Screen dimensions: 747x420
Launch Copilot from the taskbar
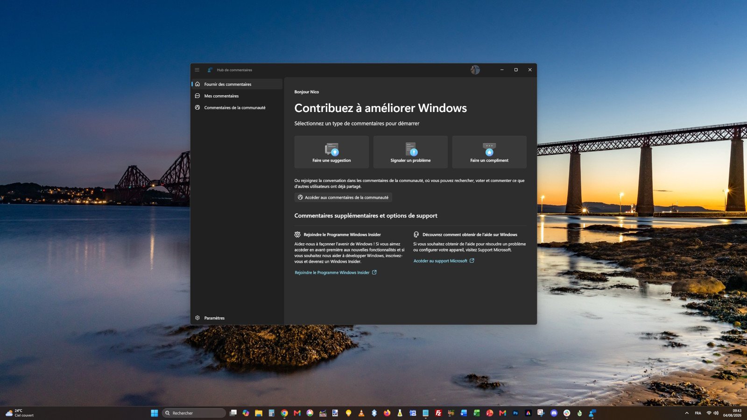(x=246, y=413)
